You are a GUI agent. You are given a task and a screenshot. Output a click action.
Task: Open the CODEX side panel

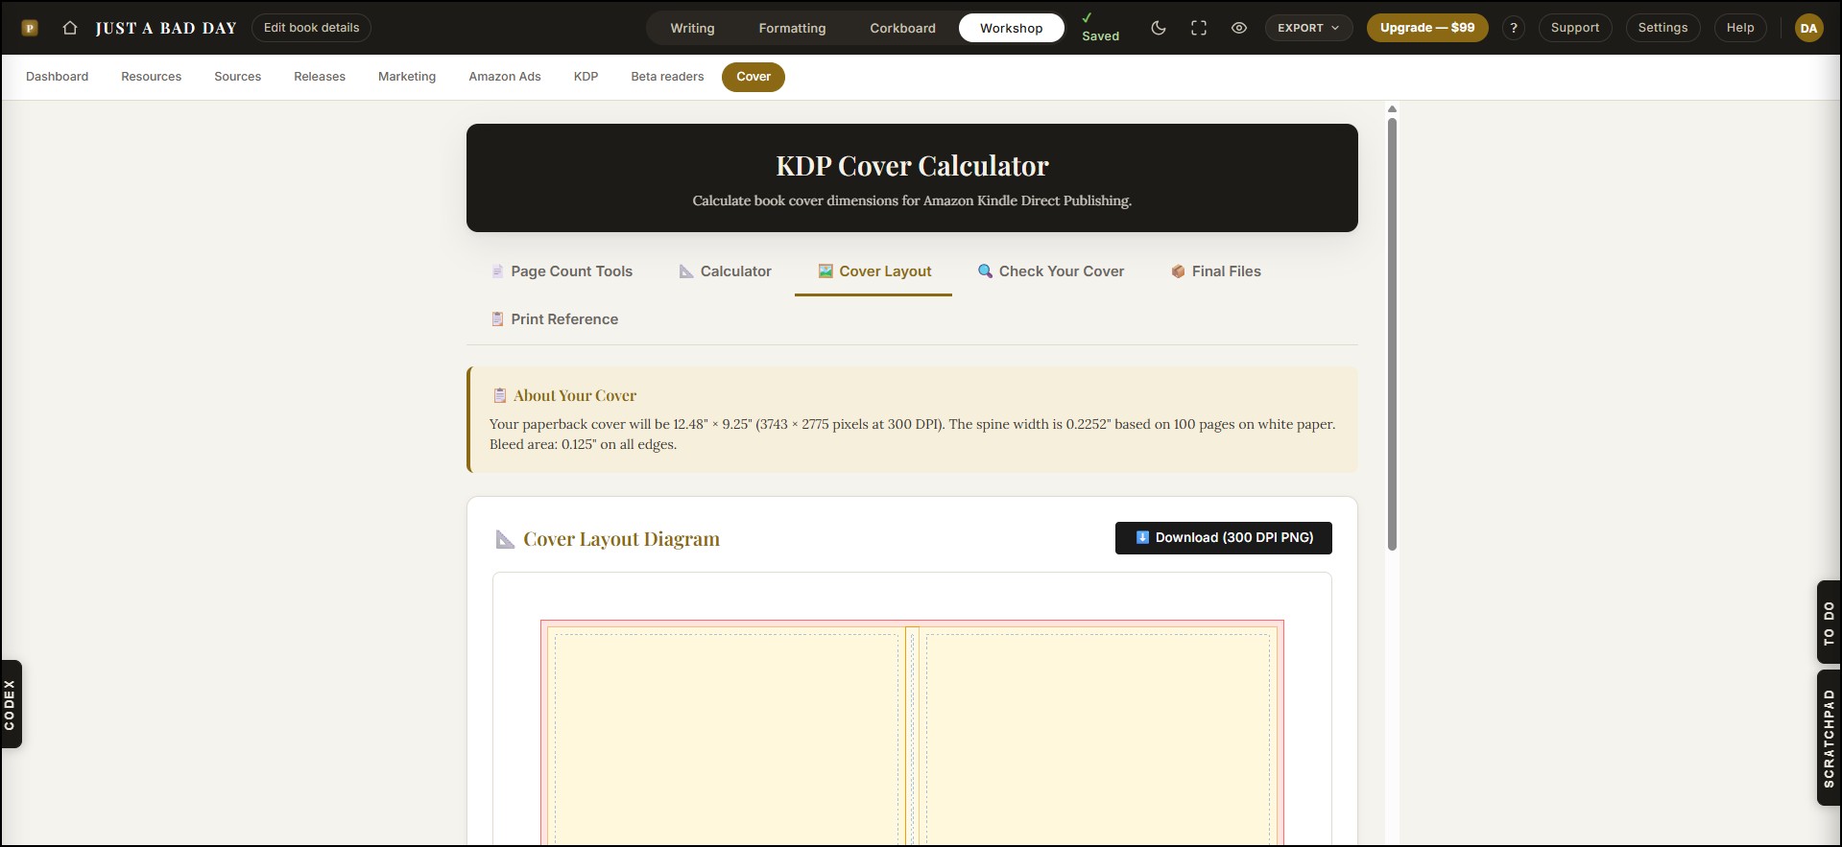pos(11,704)
